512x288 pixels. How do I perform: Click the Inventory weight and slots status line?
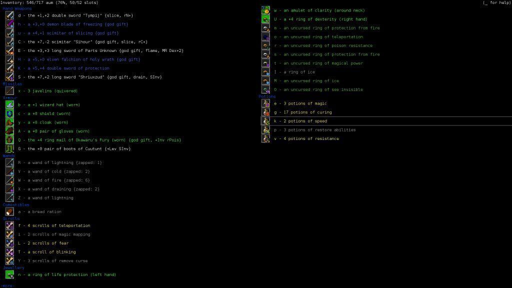pos(49,2)
